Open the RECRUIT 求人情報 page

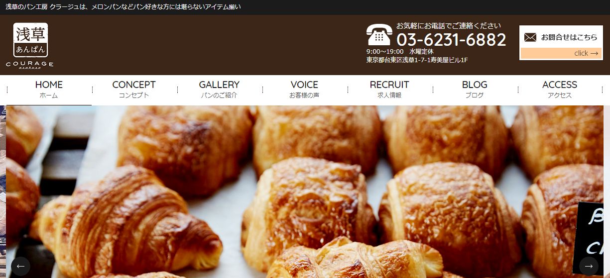[x=389, y=90]
